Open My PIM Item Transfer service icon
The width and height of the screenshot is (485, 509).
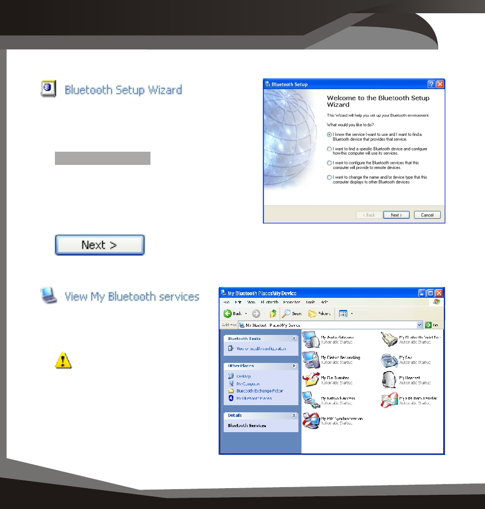pos(389,400)
